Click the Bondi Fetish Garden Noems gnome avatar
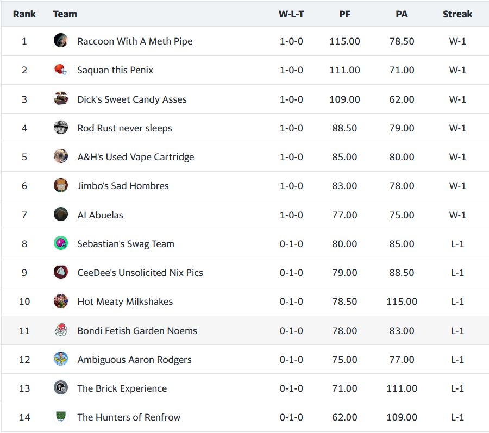 click(x=61, y=330)
